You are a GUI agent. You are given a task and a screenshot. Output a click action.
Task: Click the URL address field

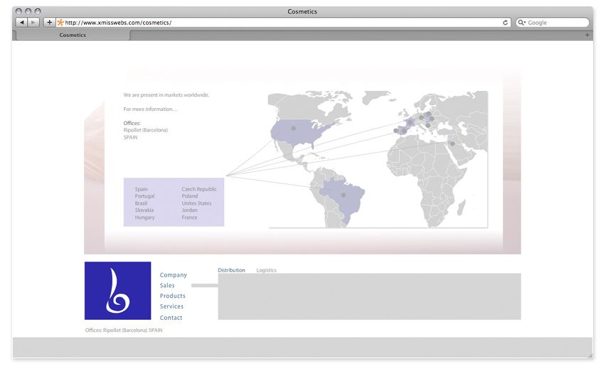tap(284, 23)
